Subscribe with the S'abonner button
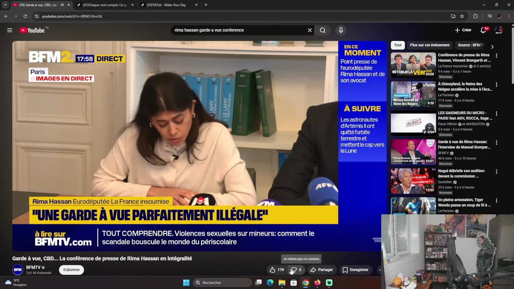The width and height of the screenshot is (514, 289). [71, 270]
